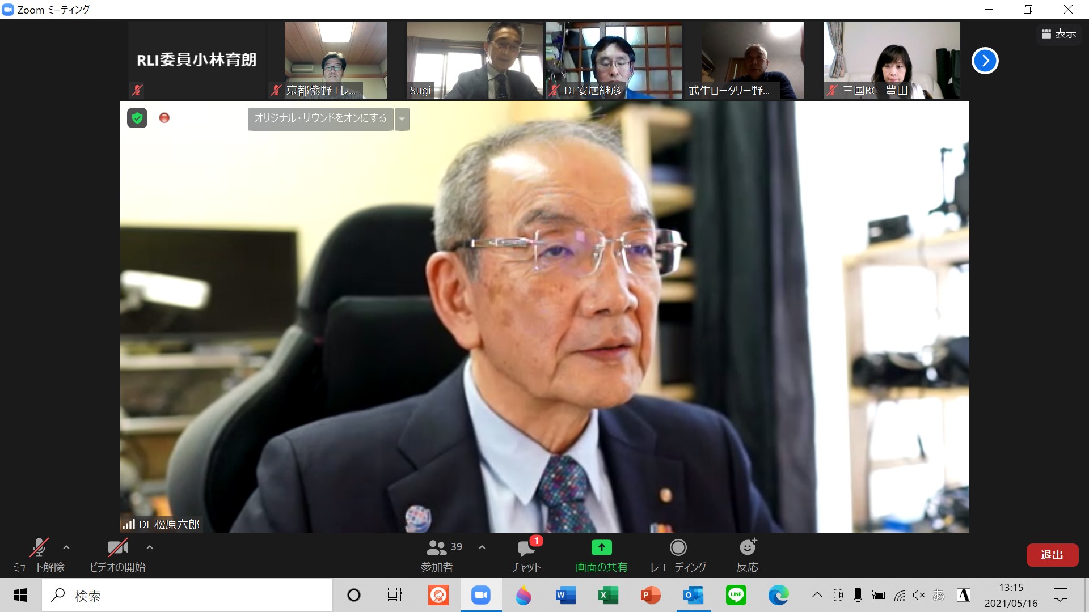1089x612 pixels.
Task: Show next page of participant thumbnails
Action: click(x=985, y=61)
